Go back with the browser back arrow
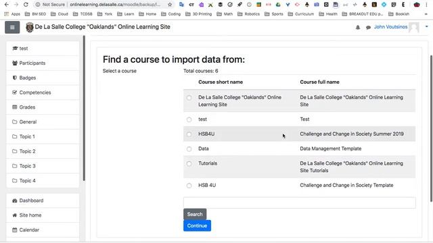This screenshot has width=433, height=243. [x=7, y=5]
